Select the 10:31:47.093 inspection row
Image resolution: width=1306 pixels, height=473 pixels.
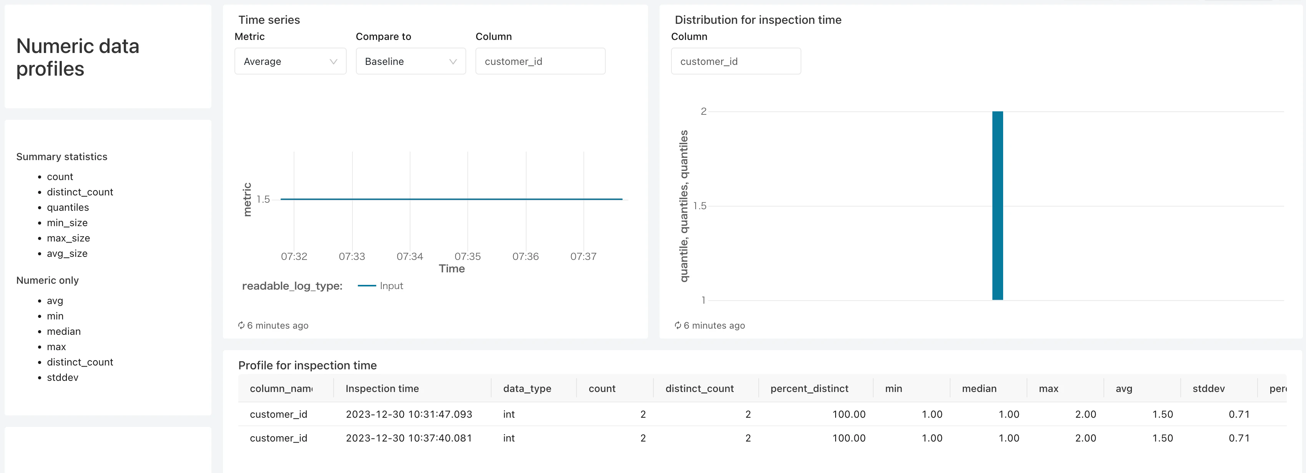tap(409, 414)
